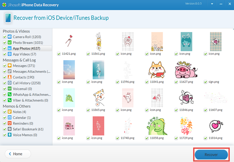Viewport: 234px width, 162px height.
Task: Click the App Videos icon
Action: pos(9,54)
